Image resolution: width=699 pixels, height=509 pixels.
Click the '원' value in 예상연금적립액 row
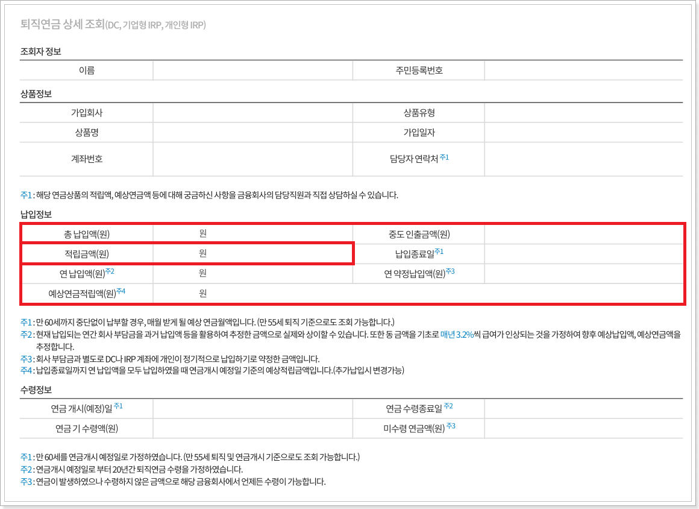coord(203,293)
